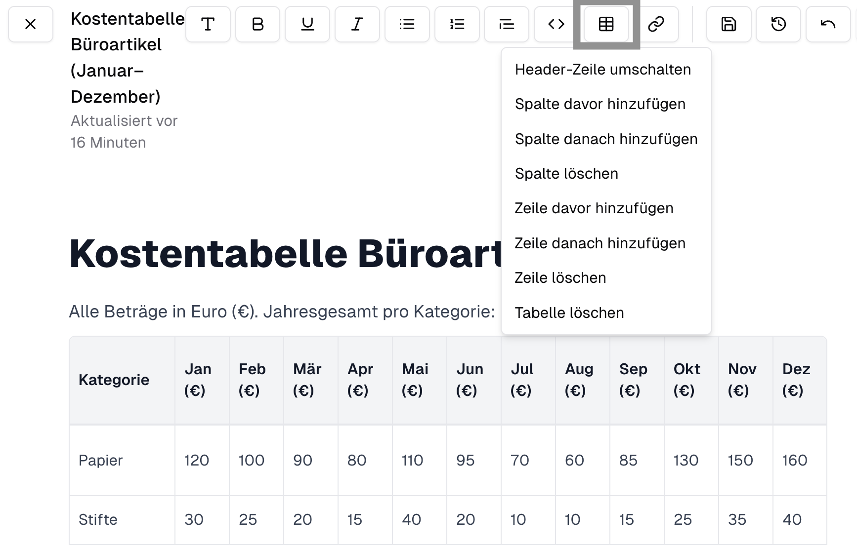Select the indented list icon
Image resolution: width=857 pixels, height=545 pixels.
pyautogui.click(x=506, y=24)
